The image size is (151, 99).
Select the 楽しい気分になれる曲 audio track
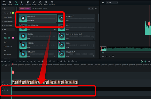click(x=38, y=27)
